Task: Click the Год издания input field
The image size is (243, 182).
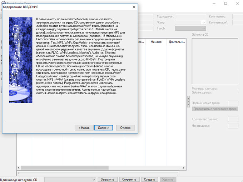Action: (x=190, y=16)
